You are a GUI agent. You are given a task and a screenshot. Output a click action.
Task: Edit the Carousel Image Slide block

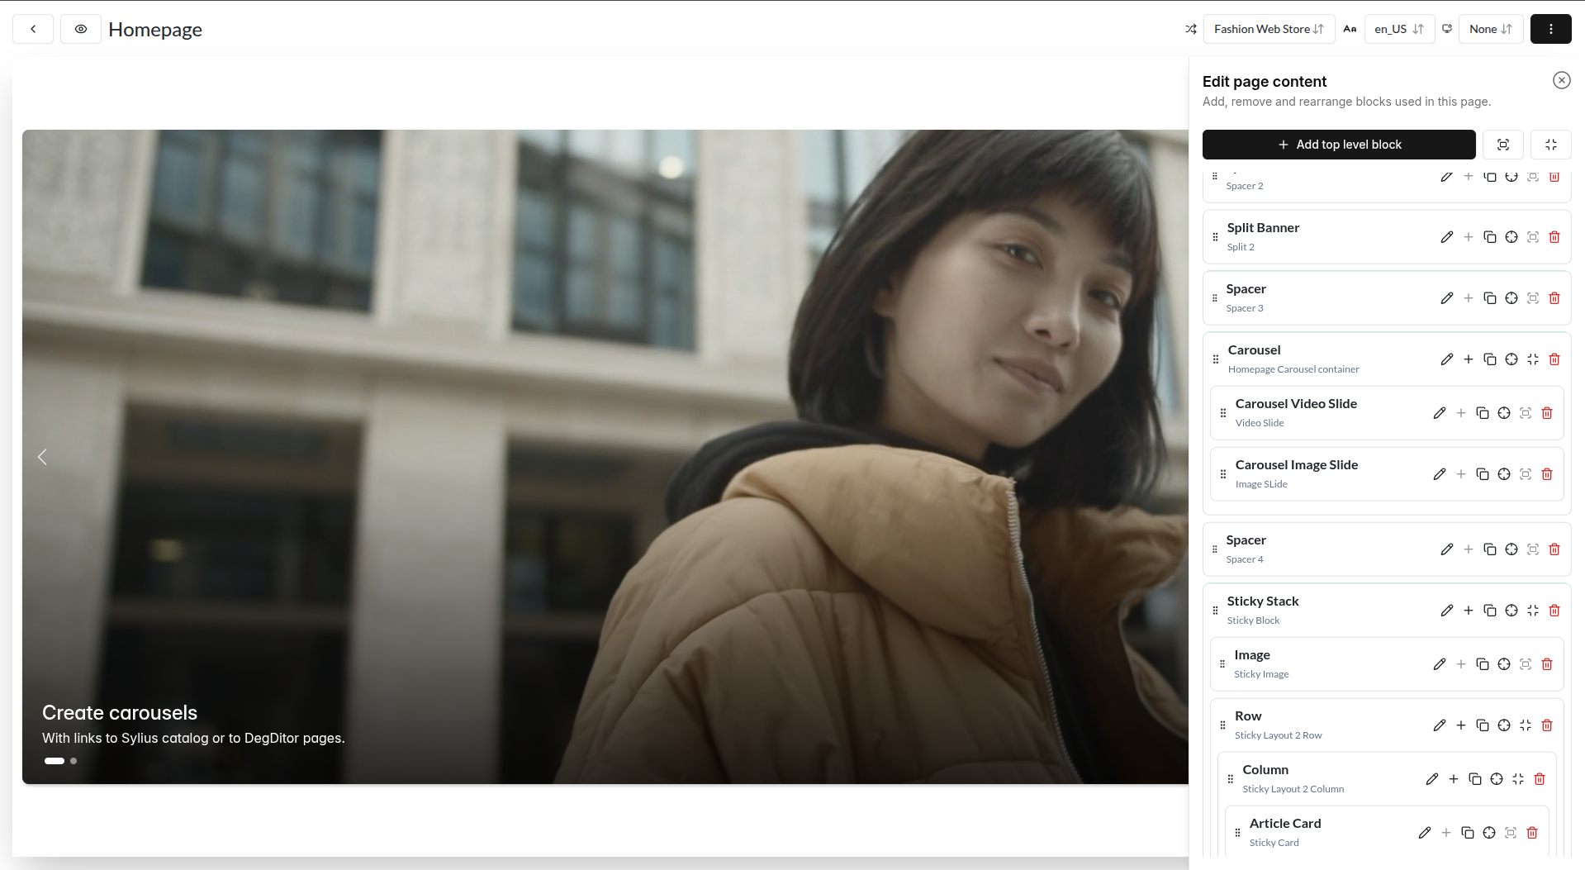1440,474
